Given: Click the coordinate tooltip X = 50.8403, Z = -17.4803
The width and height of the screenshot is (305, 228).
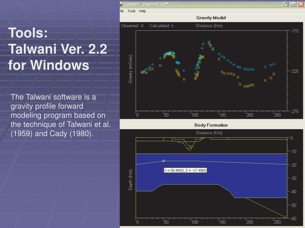Looking at the screenshot, I should click(185, 170).
